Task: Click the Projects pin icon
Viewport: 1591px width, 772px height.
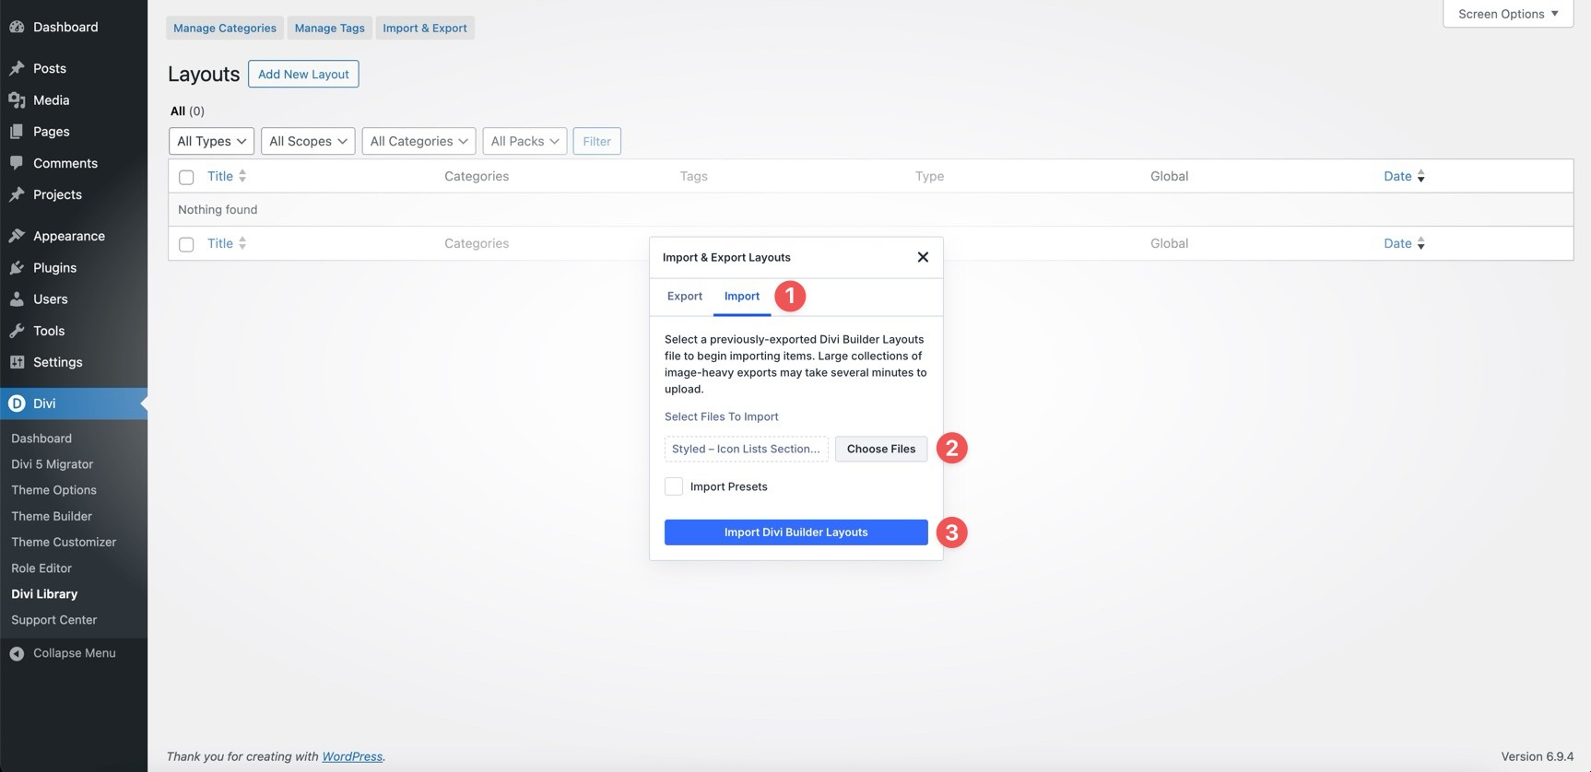Action: pyautogui.click(x=17, y=194)
